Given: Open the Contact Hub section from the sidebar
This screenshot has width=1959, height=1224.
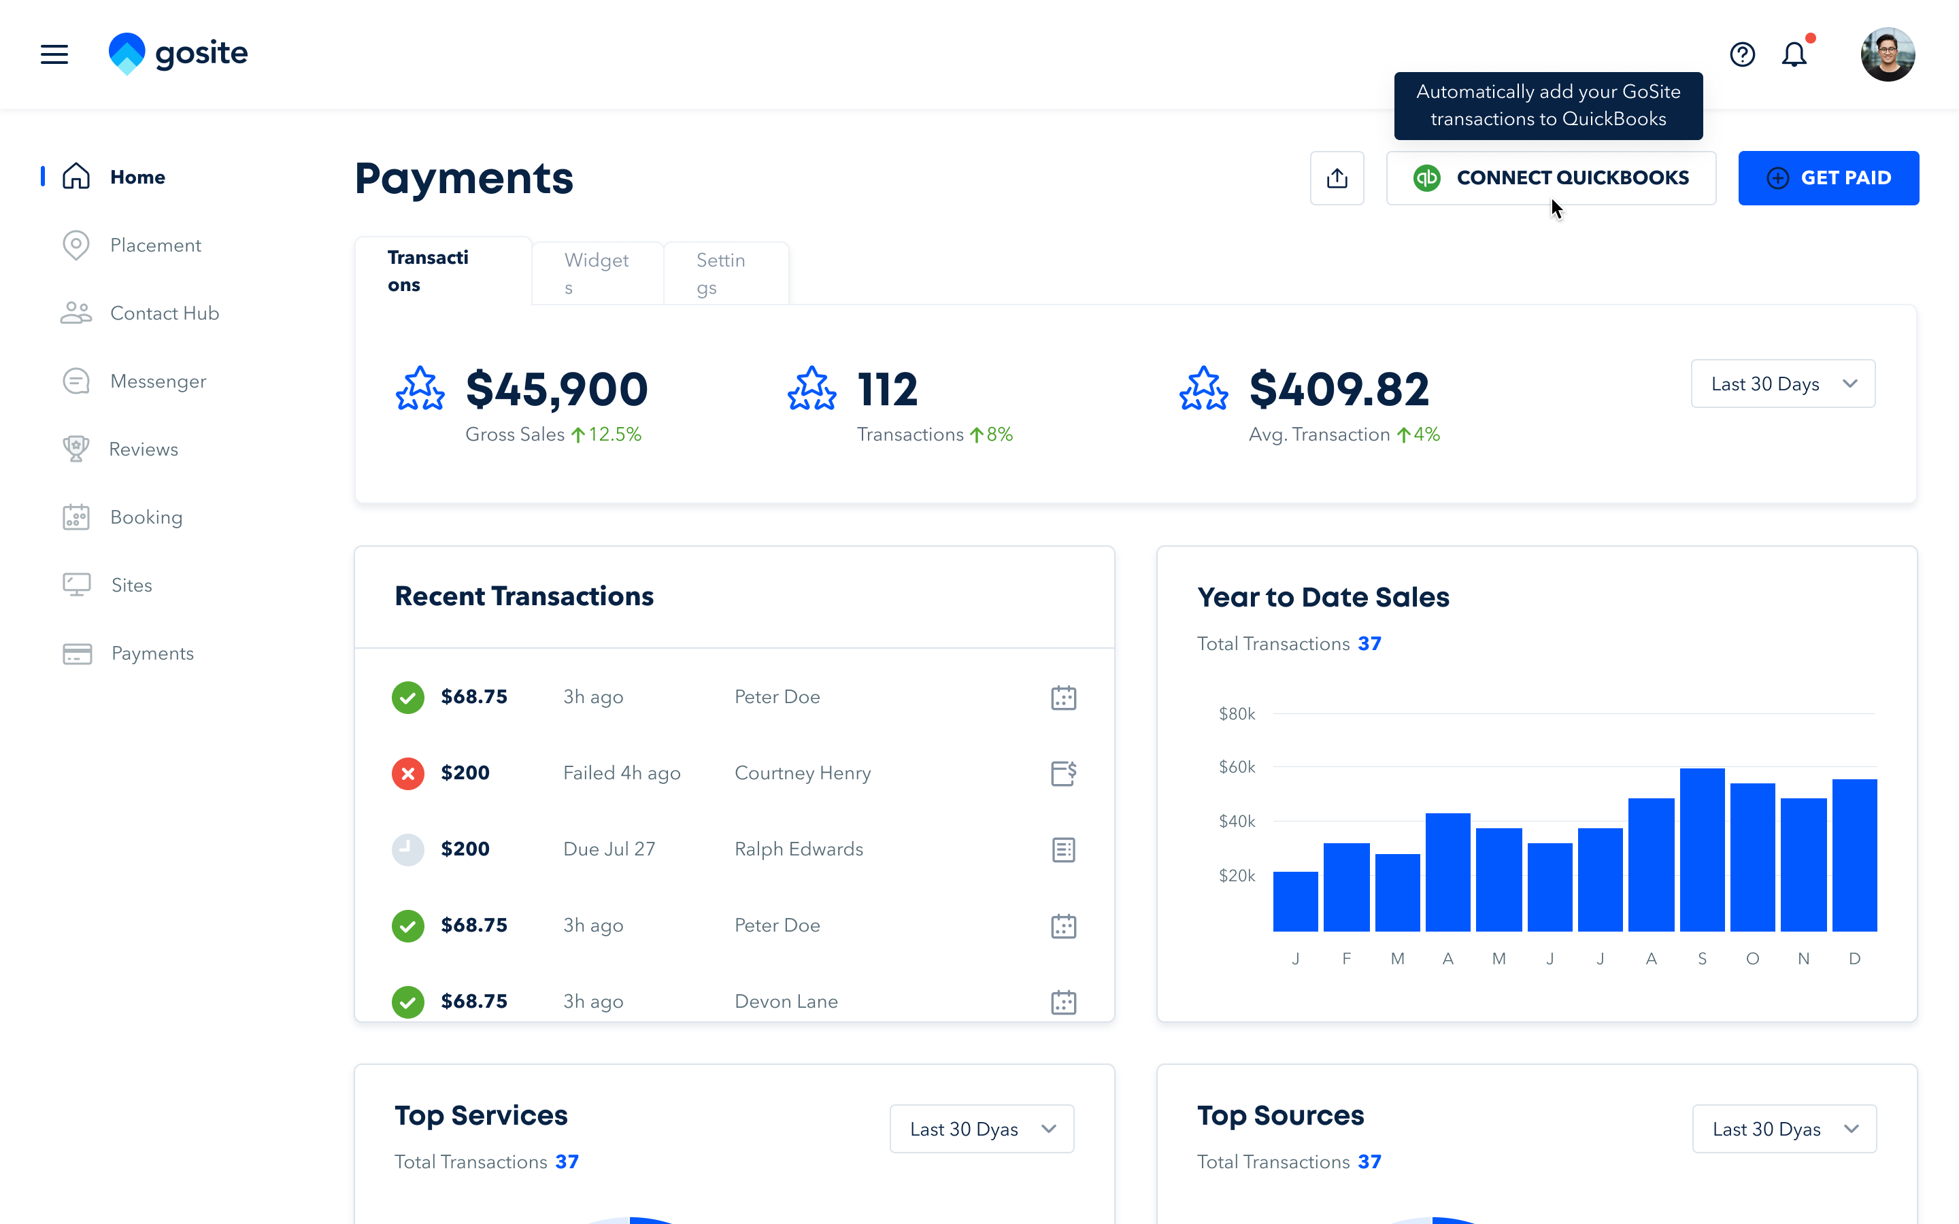Looking at the screenshot, I should 165,313.
